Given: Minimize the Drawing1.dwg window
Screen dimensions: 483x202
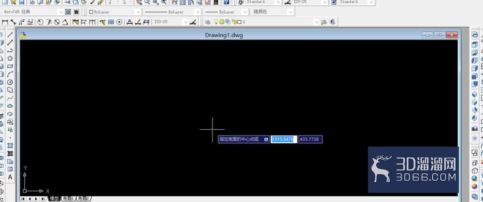Looking at the screenshot, I should (x=427, y=35).
